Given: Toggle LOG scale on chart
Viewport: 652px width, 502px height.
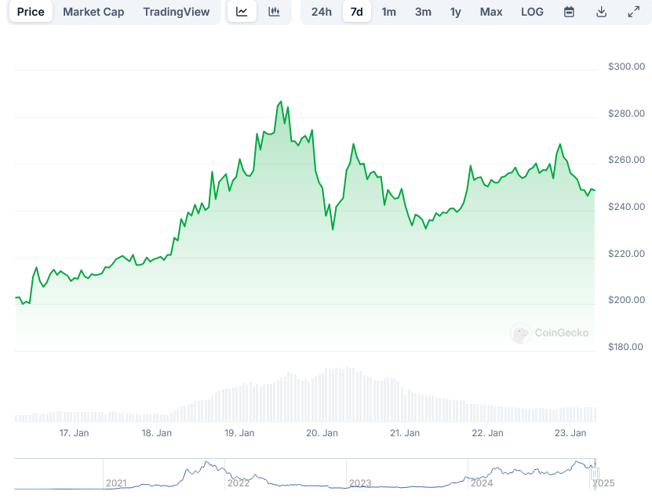Looking at the screenshot, I should 531,12.
